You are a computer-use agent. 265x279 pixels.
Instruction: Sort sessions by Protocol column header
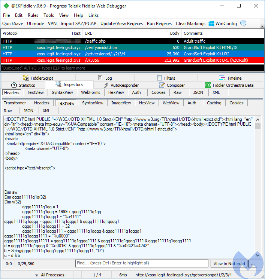[12, 33]
